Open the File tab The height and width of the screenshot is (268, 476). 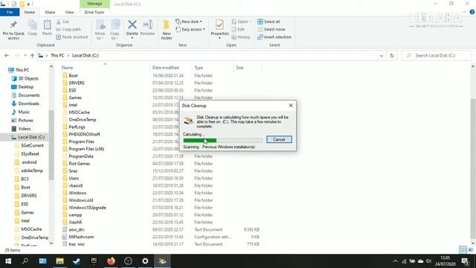[10, 12]
